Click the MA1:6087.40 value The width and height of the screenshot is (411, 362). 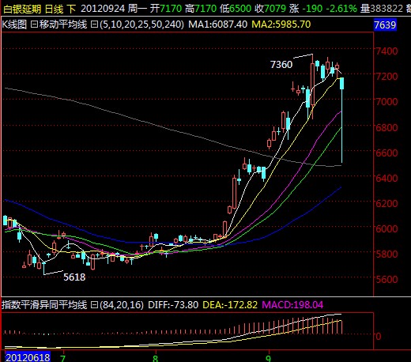[x=218, y=25]
